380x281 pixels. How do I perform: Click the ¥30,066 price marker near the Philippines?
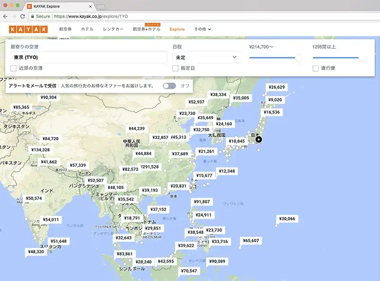[x=288, y=218]
